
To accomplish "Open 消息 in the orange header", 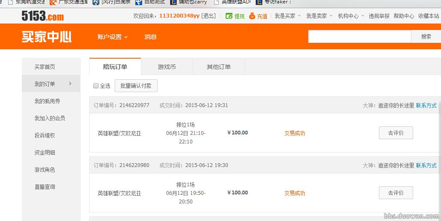I will coord(150,37).
